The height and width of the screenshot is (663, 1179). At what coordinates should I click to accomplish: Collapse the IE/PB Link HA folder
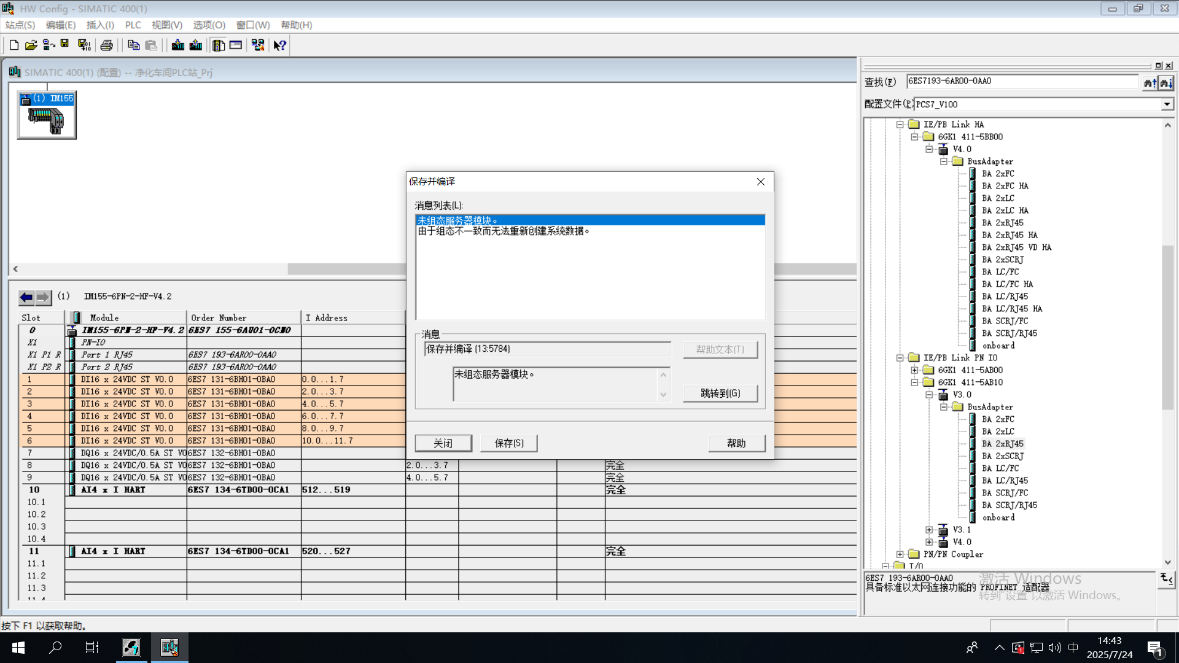[x=900, y=125]
